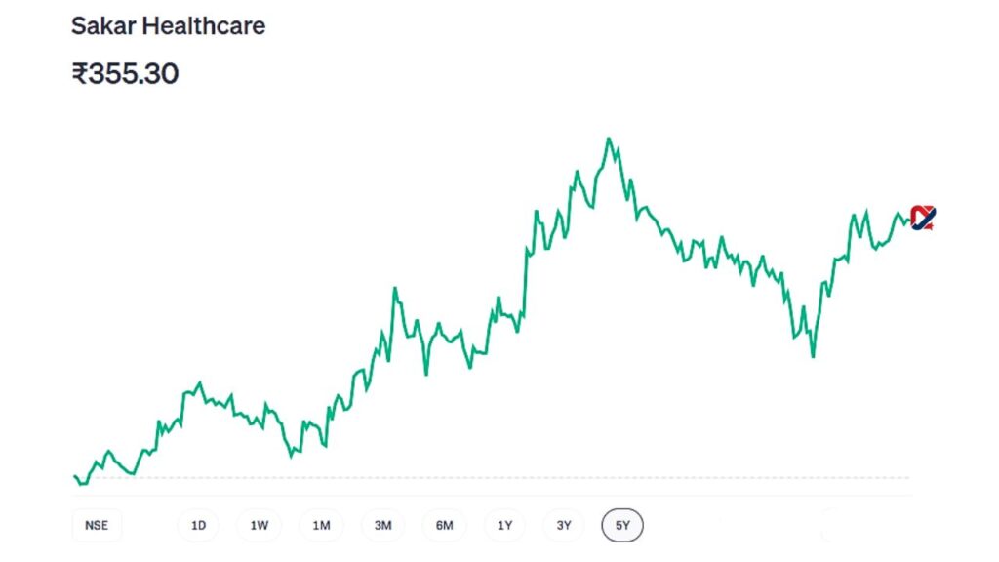Click the highest peak of the chart

pyautogui.click(x=609, y=139)
